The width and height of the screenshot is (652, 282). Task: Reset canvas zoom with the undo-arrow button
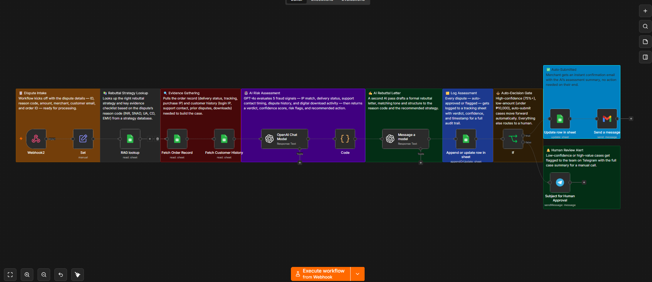61,275
